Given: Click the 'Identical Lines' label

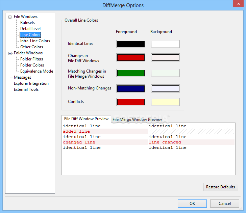Looking at the screenshot, I should (81, 44).
